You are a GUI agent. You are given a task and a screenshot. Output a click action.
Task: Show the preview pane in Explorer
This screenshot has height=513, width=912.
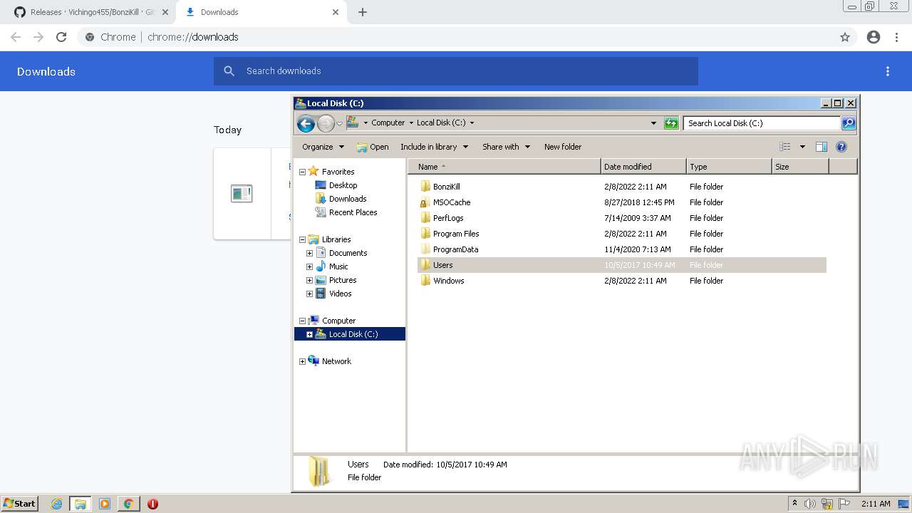pos(822,147)
